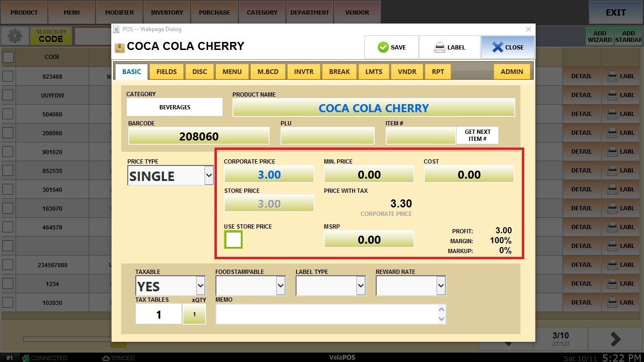644x362 pixels.
Task: Click the printer icon in 163070 row
Action: [612, 208]
